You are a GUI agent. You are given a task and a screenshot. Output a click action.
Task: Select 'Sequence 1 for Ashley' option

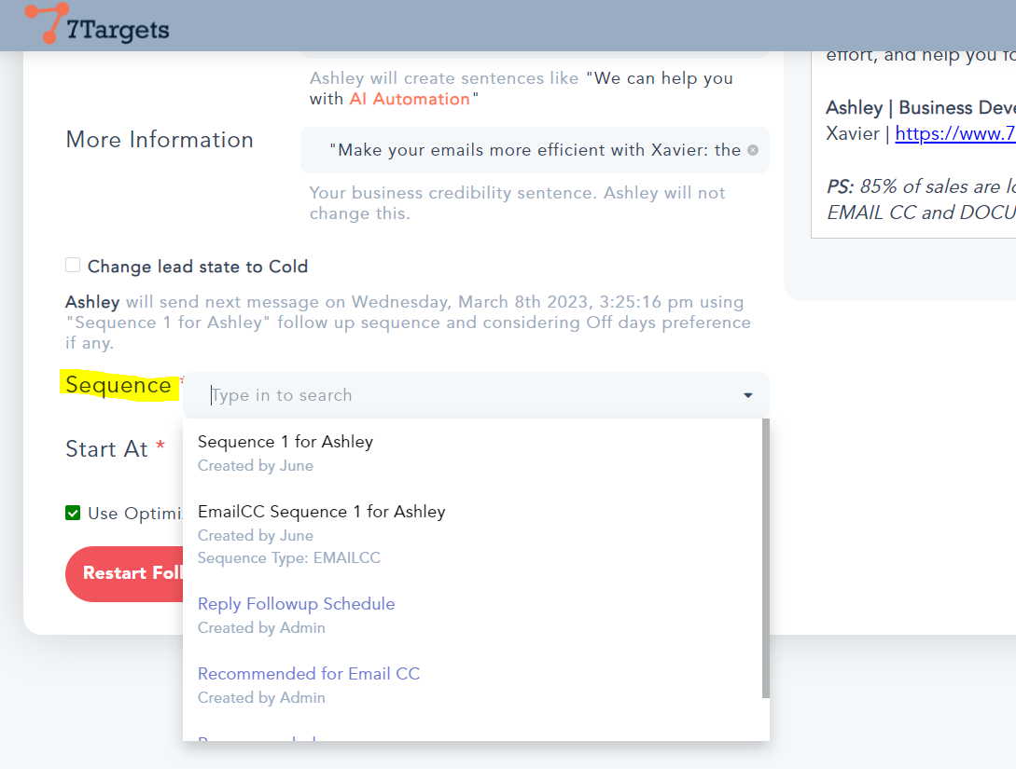[x=285, y=442]
